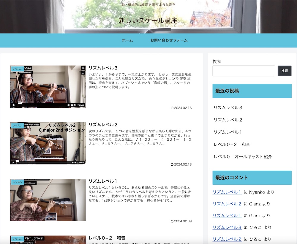The height and width of the screenshot is (244, 297).
Task: Click the Vimeo logo on the リズムレベル3 player
Action: 80,105
